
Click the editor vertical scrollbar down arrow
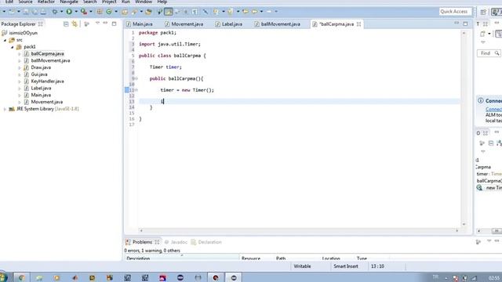[464, 224]
